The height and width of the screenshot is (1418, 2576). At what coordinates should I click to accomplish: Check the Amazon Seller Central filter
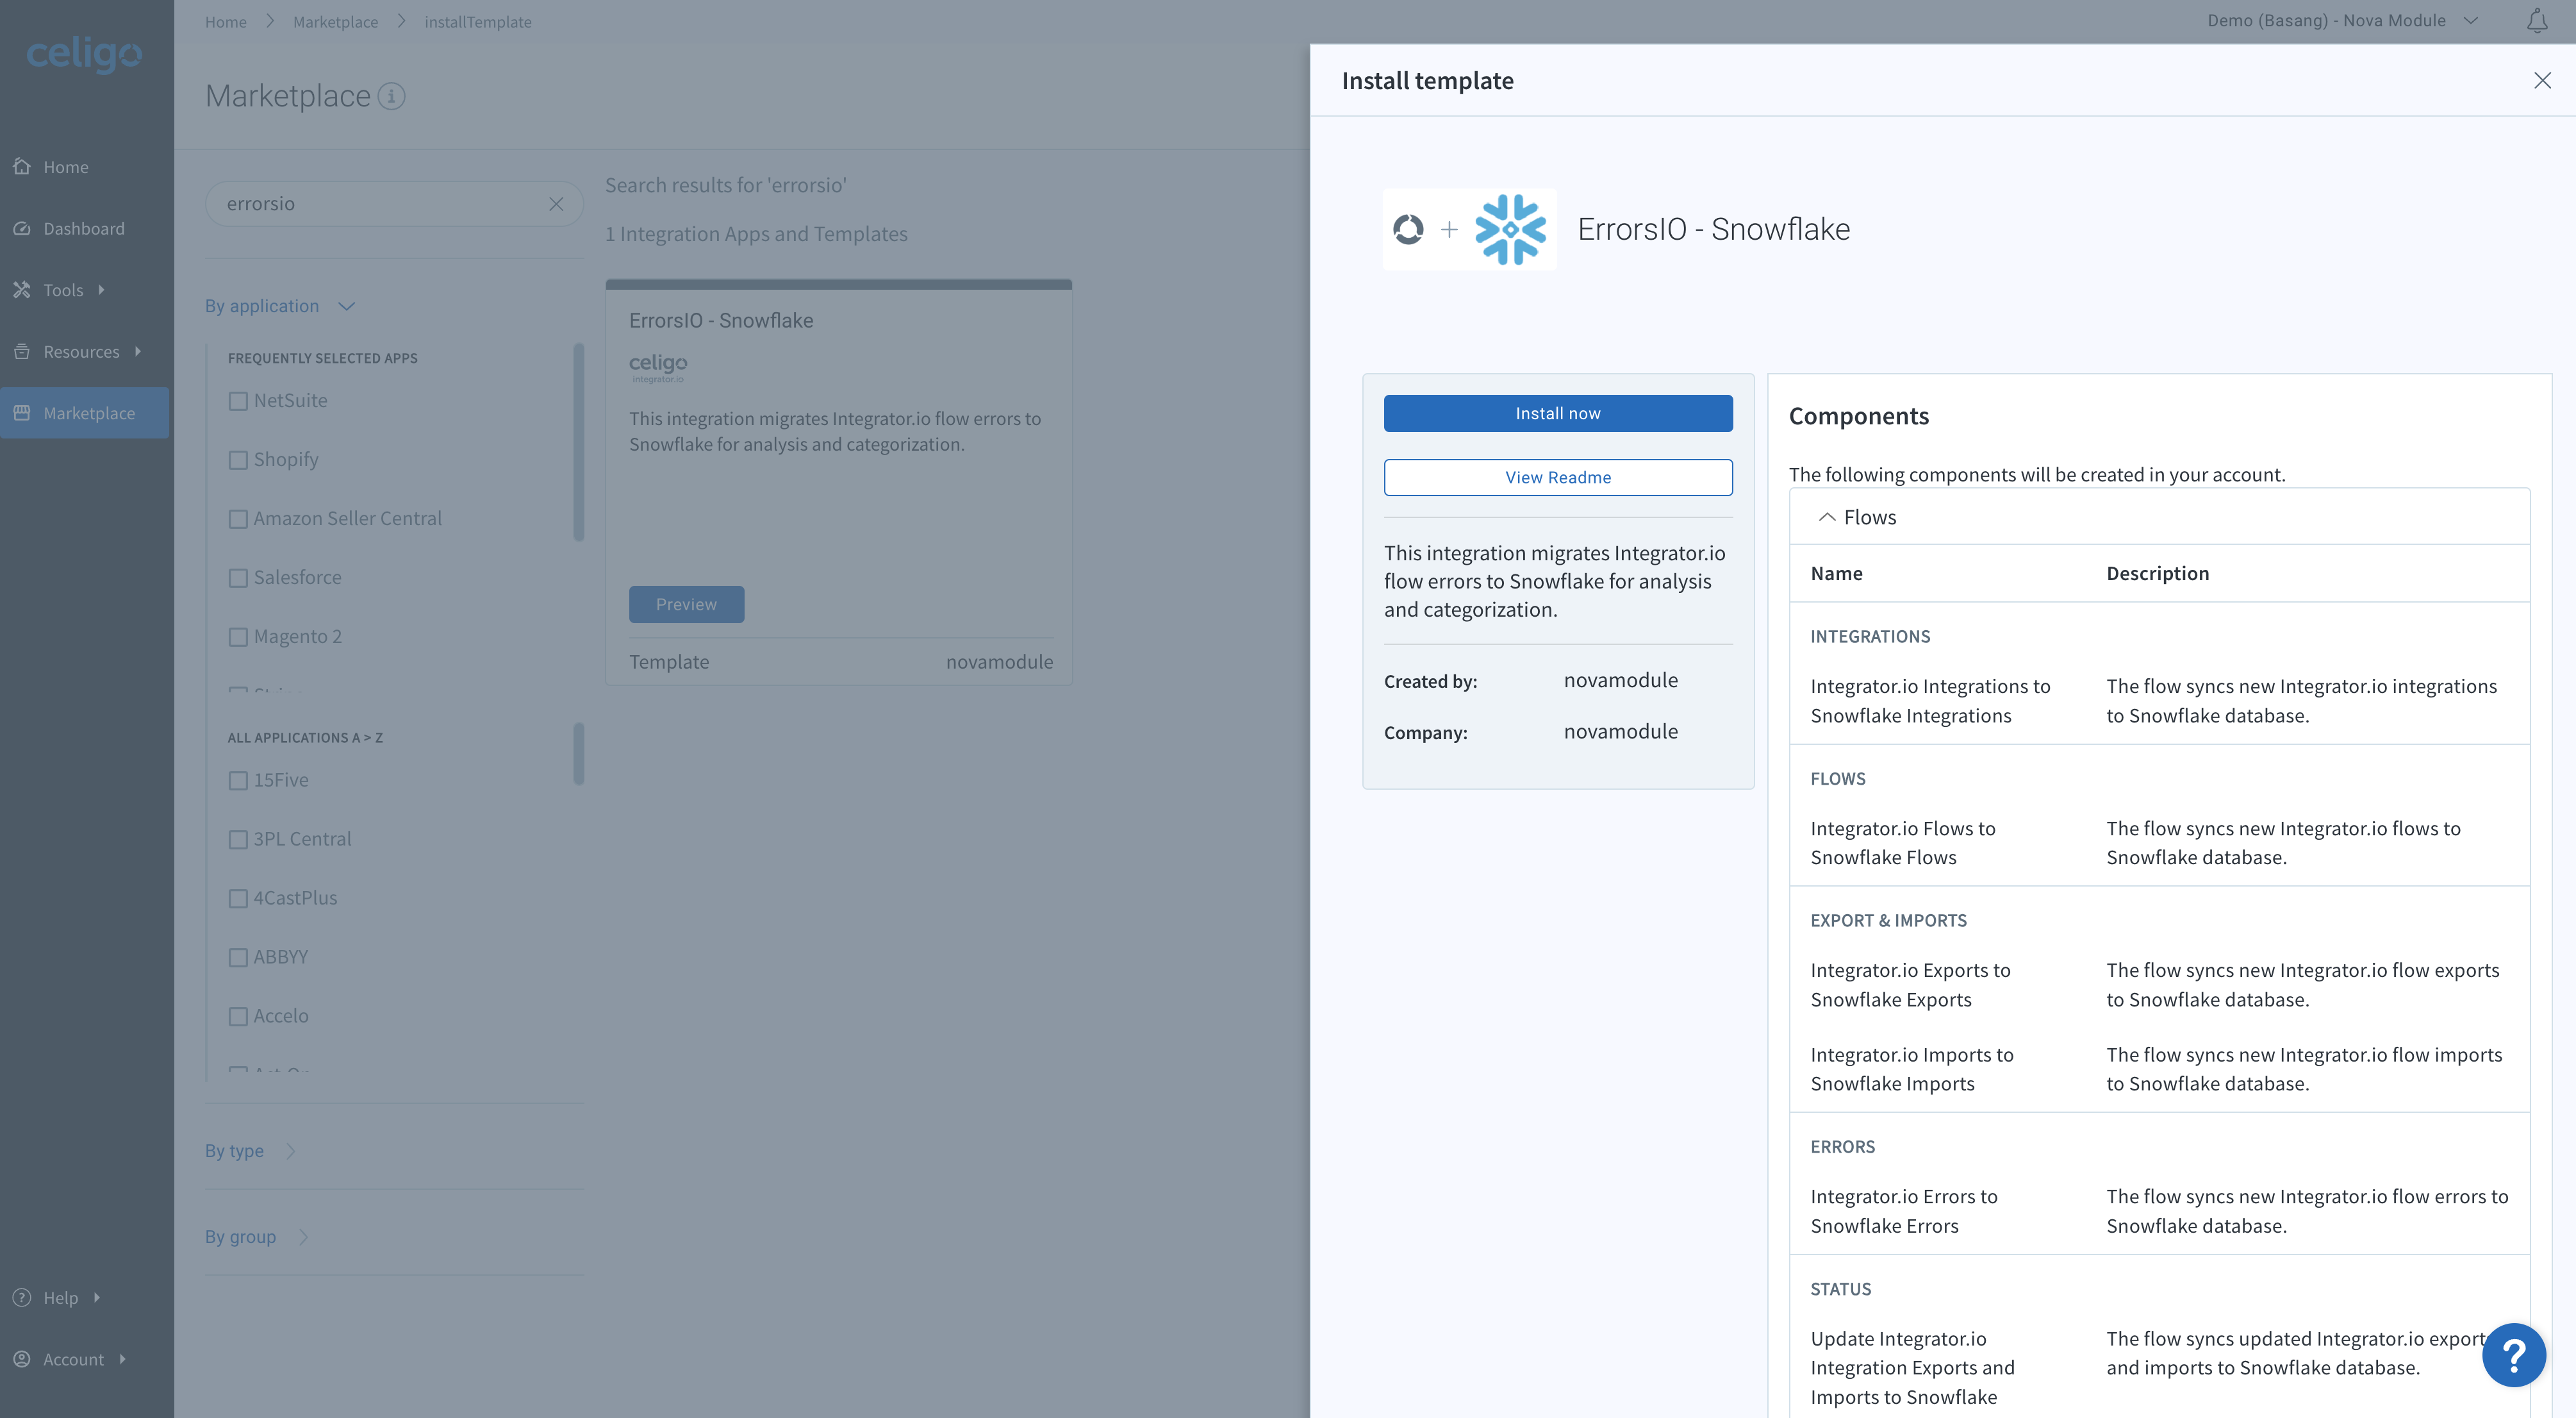(238, 519)
